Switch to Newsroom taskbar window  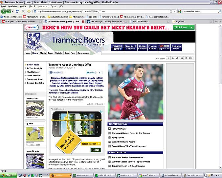[126, 175]
